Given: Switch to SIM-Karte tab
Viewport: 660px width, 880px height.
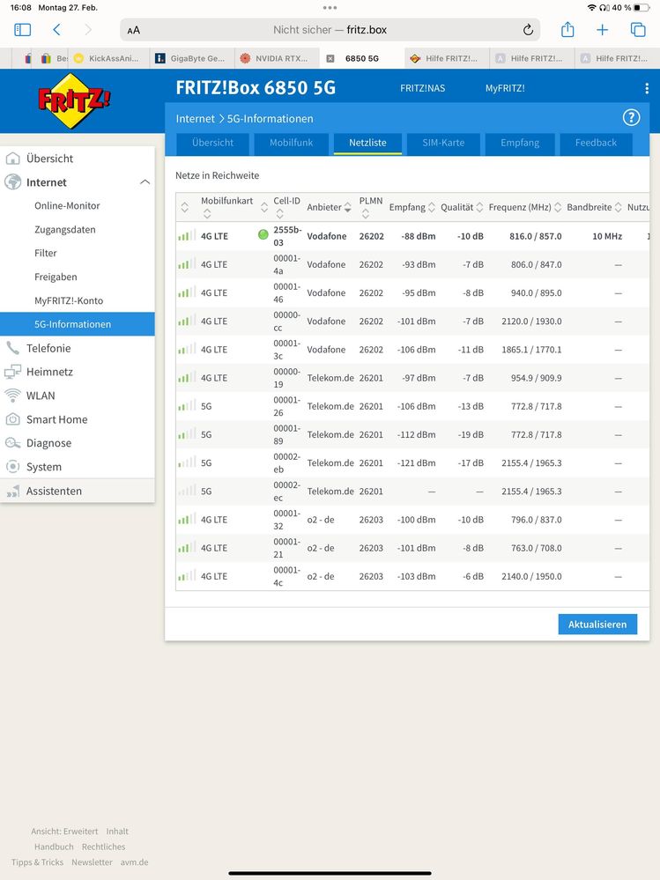Looking at the screenshot, I should click(x=443, y=143).
